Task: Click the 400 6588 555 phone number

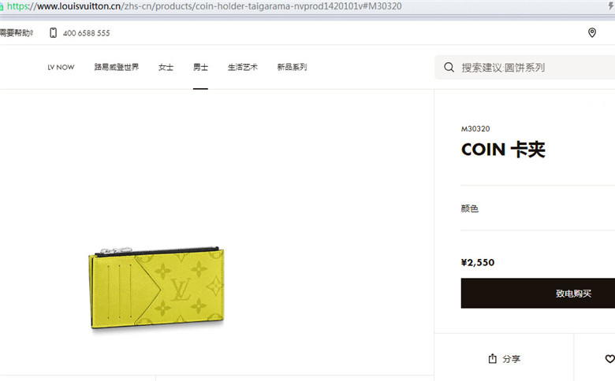Action: 86,33
